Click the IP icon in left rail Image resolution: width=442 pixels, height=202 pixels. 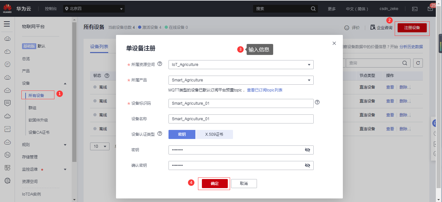click(x=7, y=64)
